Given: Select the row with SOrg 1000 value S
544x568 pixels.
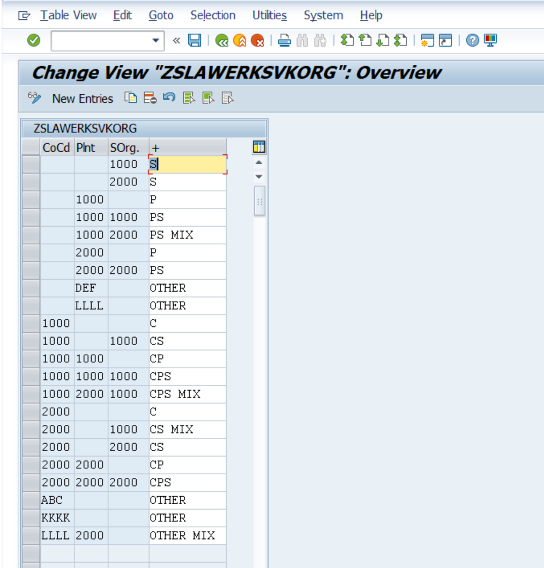Looking at the screenshot, I should click(x=31, y=164).
